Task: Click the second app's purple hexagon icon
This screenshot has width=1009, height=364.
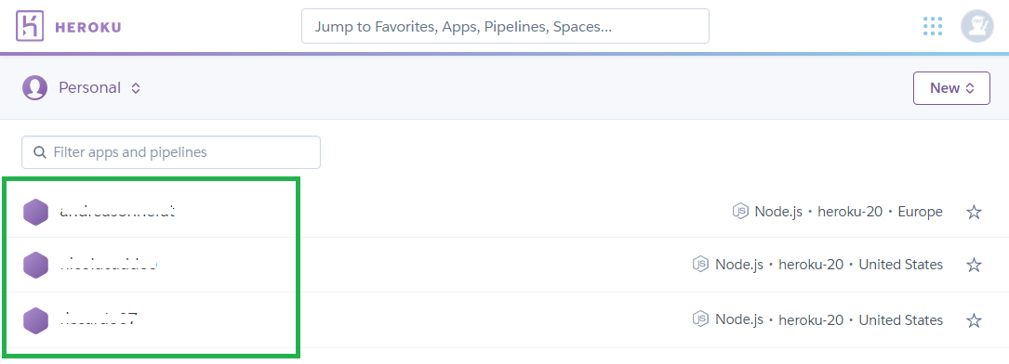Action: pyautogui.click(x=36, y=266)
